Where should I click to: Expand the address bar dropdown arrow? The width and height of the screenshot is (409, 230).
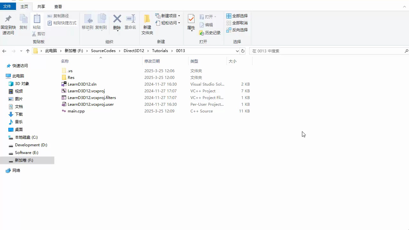click(237, 50)
